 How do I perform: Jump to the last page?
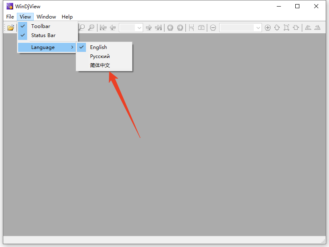(x=158, y=28)
